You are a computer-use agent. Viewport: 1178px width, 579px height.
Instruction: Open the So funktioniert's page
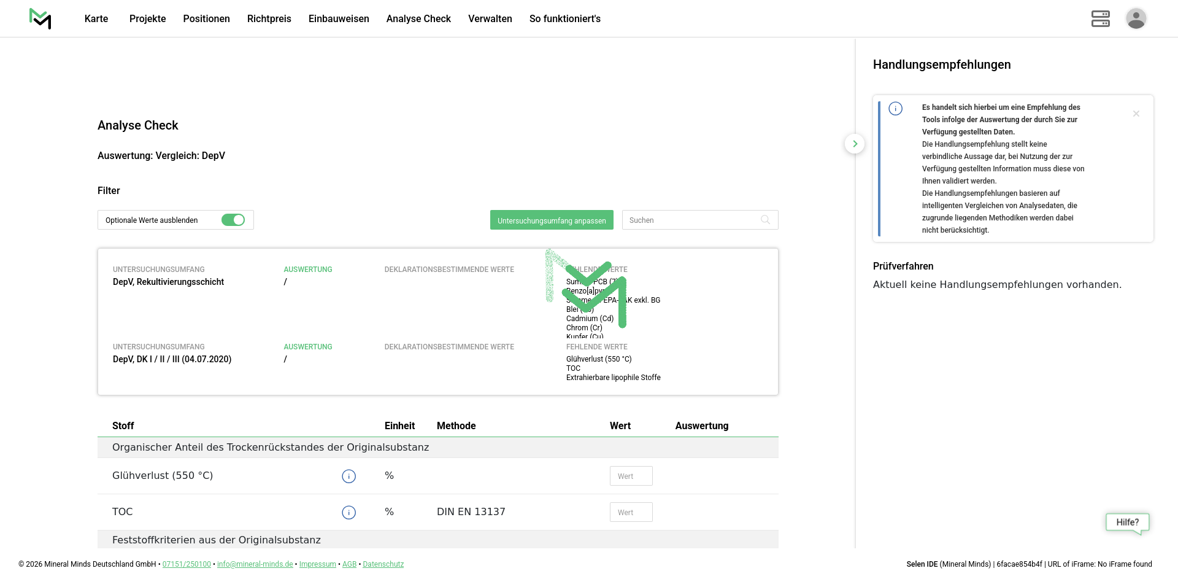[564, 18]
